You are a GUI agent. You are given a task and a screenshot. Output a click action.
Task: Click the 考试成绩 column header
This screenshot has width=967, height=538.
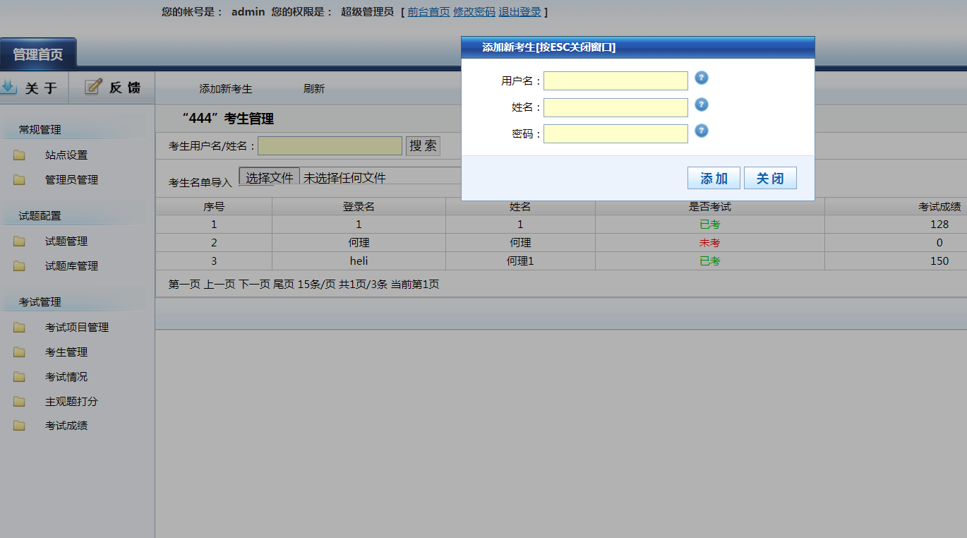point(939,206)
